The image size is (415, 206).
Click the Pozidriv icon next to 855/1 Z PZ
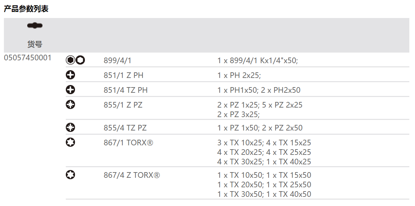click(x=71, y=105)
